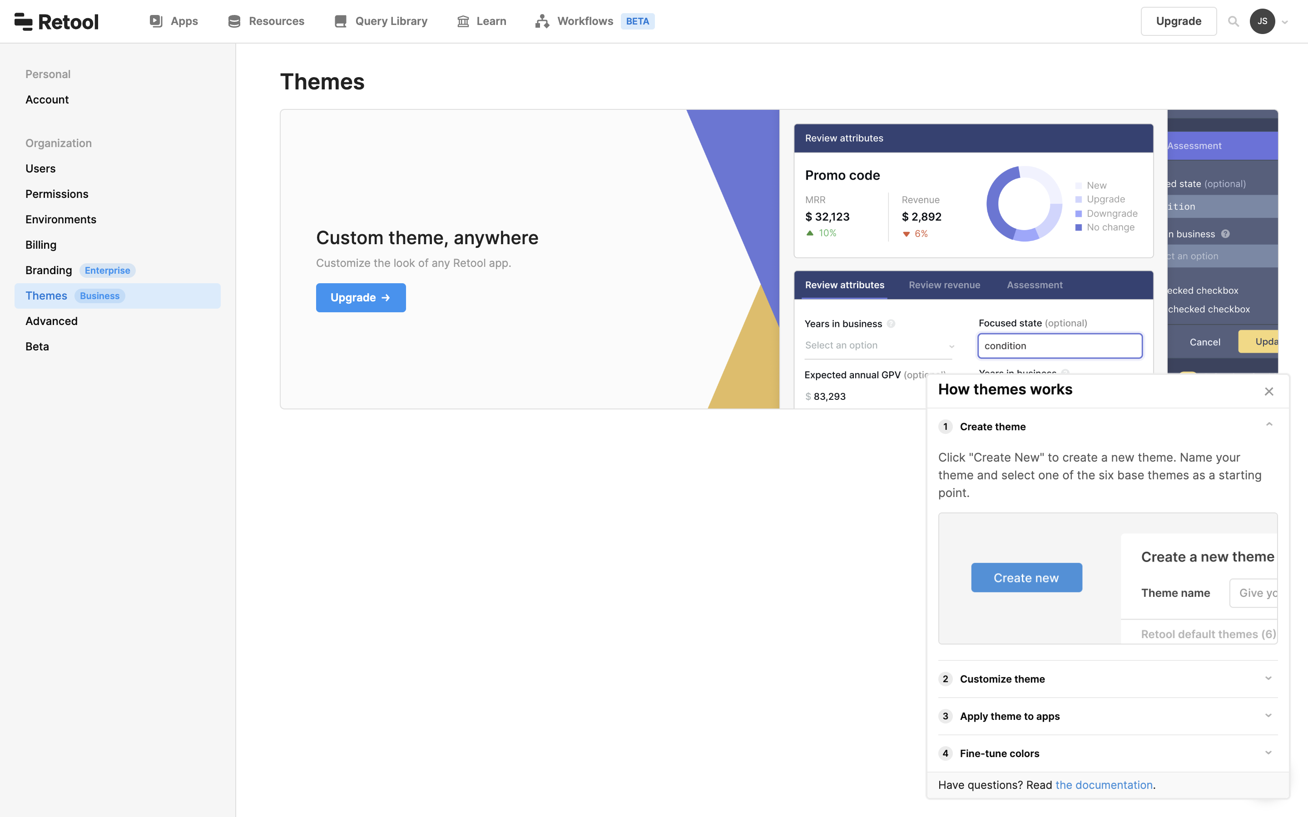Viewport: 1308px width, 817px height.
Task: Click the Downgrade legend color swatch
Action: point(1078,213)
